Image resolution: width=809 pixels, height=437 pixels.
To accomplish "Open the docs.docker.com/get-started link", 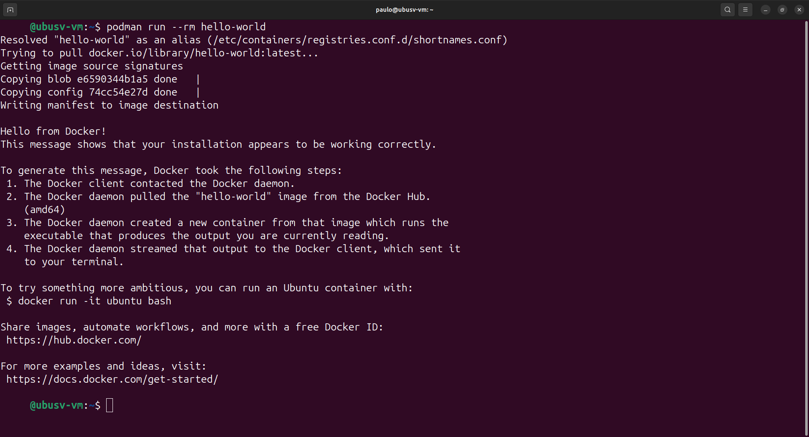I will [111, 379].
